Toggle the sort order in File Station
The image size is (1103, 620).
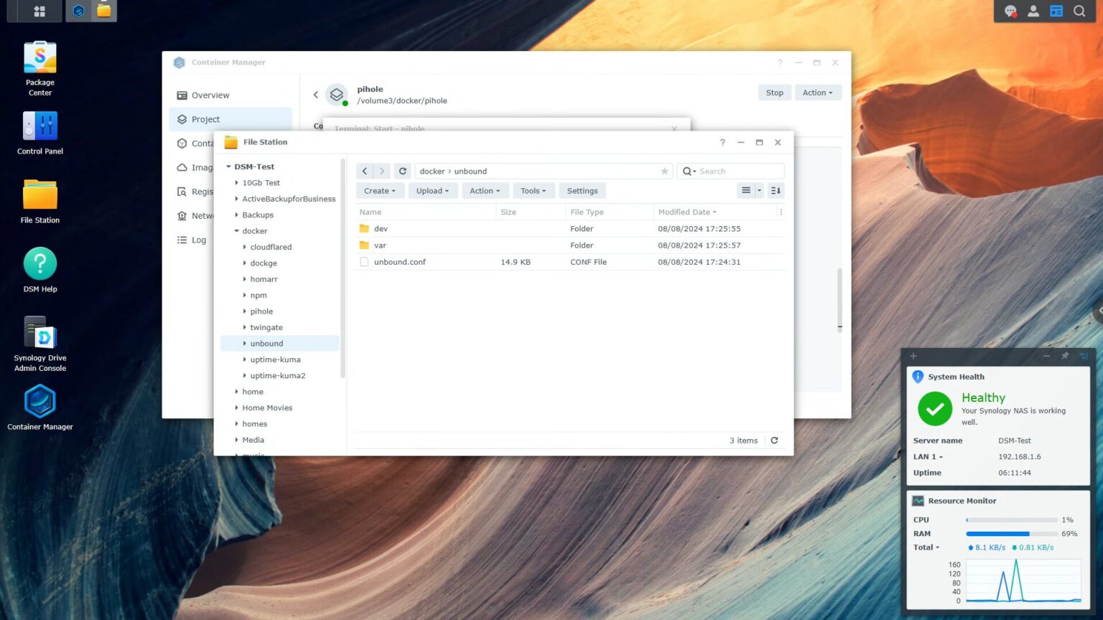tap(775, 190)
